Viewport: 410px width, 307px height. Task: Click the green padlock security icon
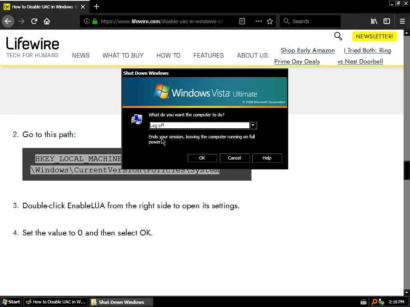(95, 22)
